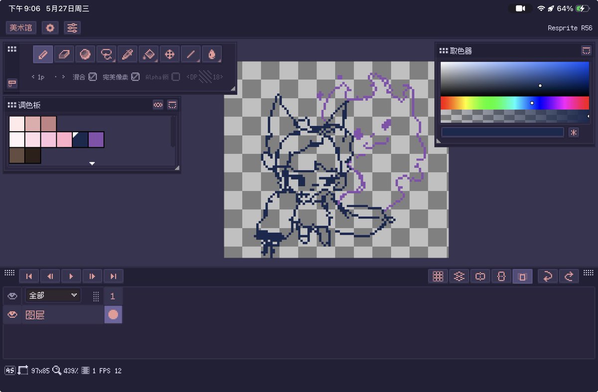Go to last frame
Viewport: 598px width, 392px height.
pos(113,277)
